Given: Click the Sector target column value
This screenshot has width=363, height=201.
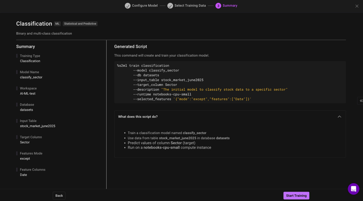Looking at the screenshot, I should pos(25,143).
